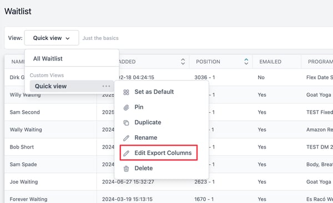Click position value 2623 - 1
Screen dimensions: 333x203
pos(204,182)
